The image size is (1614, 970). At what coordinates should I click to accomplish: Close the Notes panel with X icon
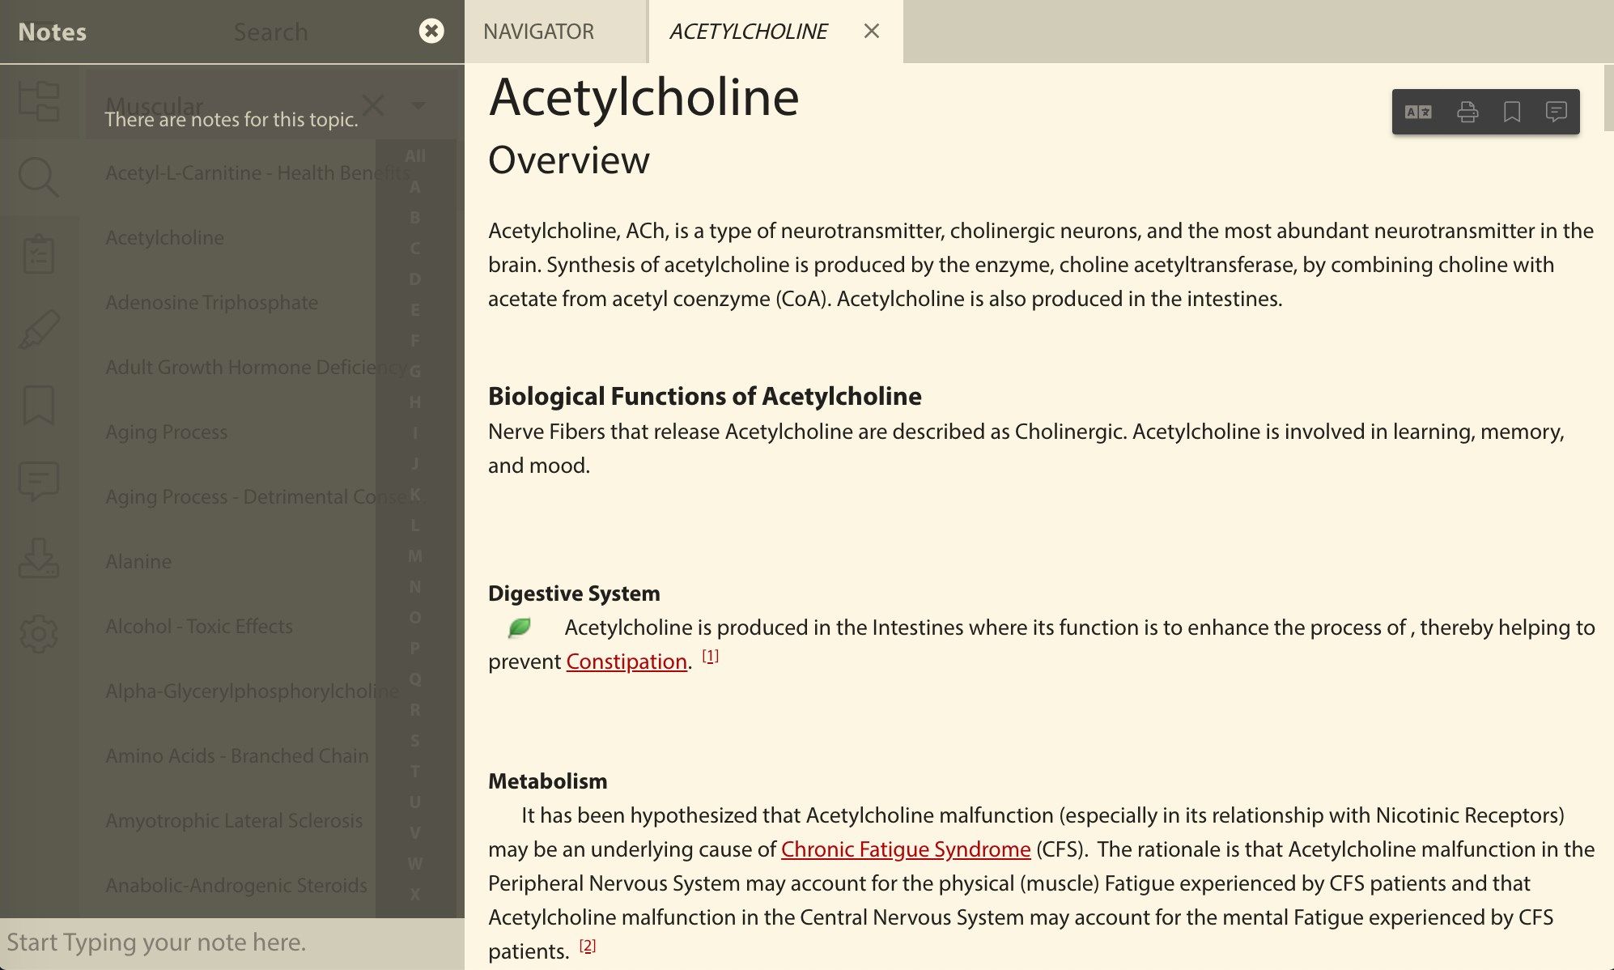click(x=431, y=31)
